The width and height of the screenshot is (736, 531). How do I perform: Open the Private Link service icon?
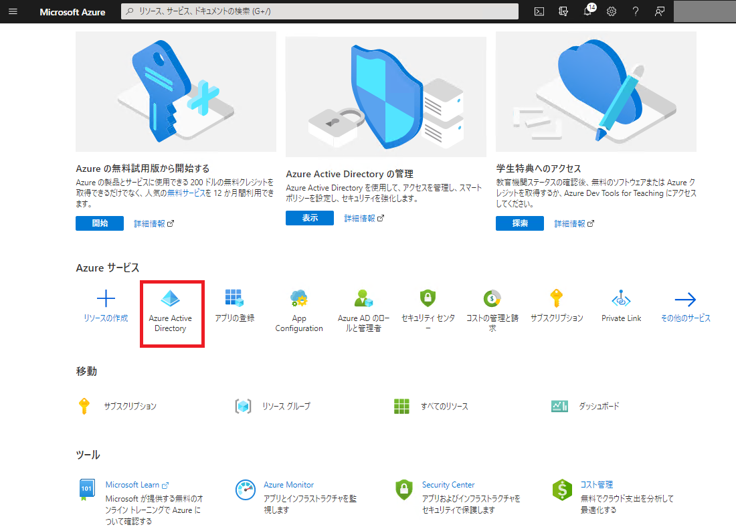[x=621, y=298]
